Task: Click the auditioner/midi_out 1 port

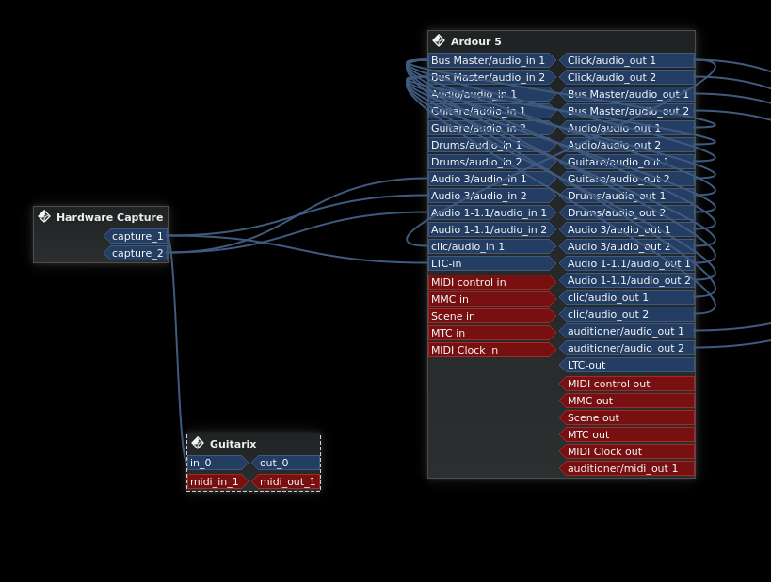Action: [627, 468]
